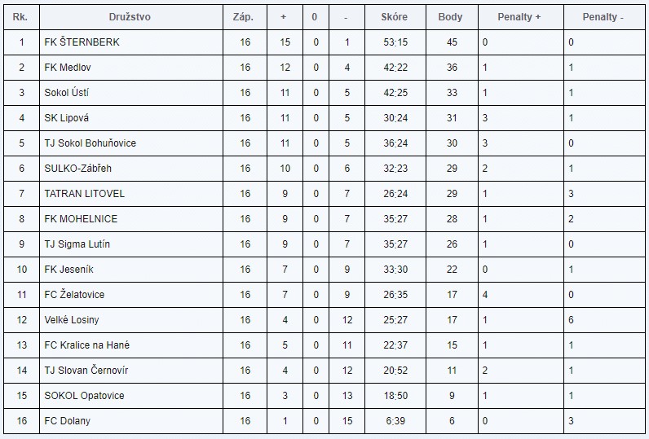The width and height of the screenshot is (649, 439).
Task: Select team FK ŠTERNBERK
Action: [82, 42]
